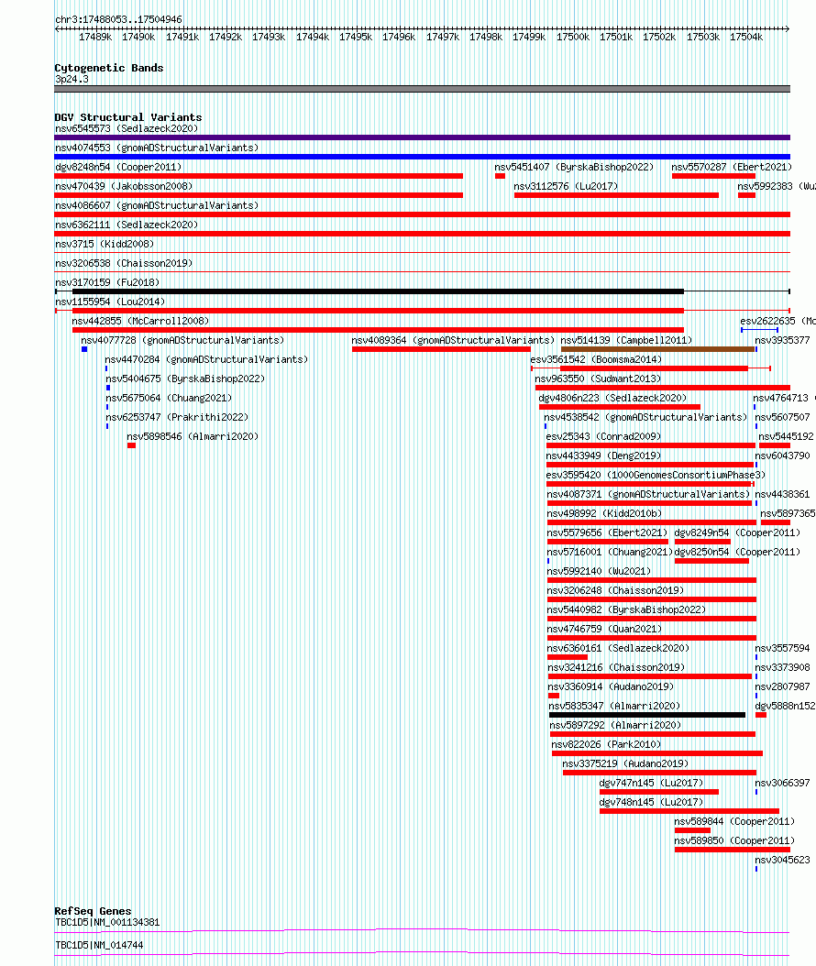
Task: Click the nsv4089364 gnomAD variant label
Action: click(453, 340)
